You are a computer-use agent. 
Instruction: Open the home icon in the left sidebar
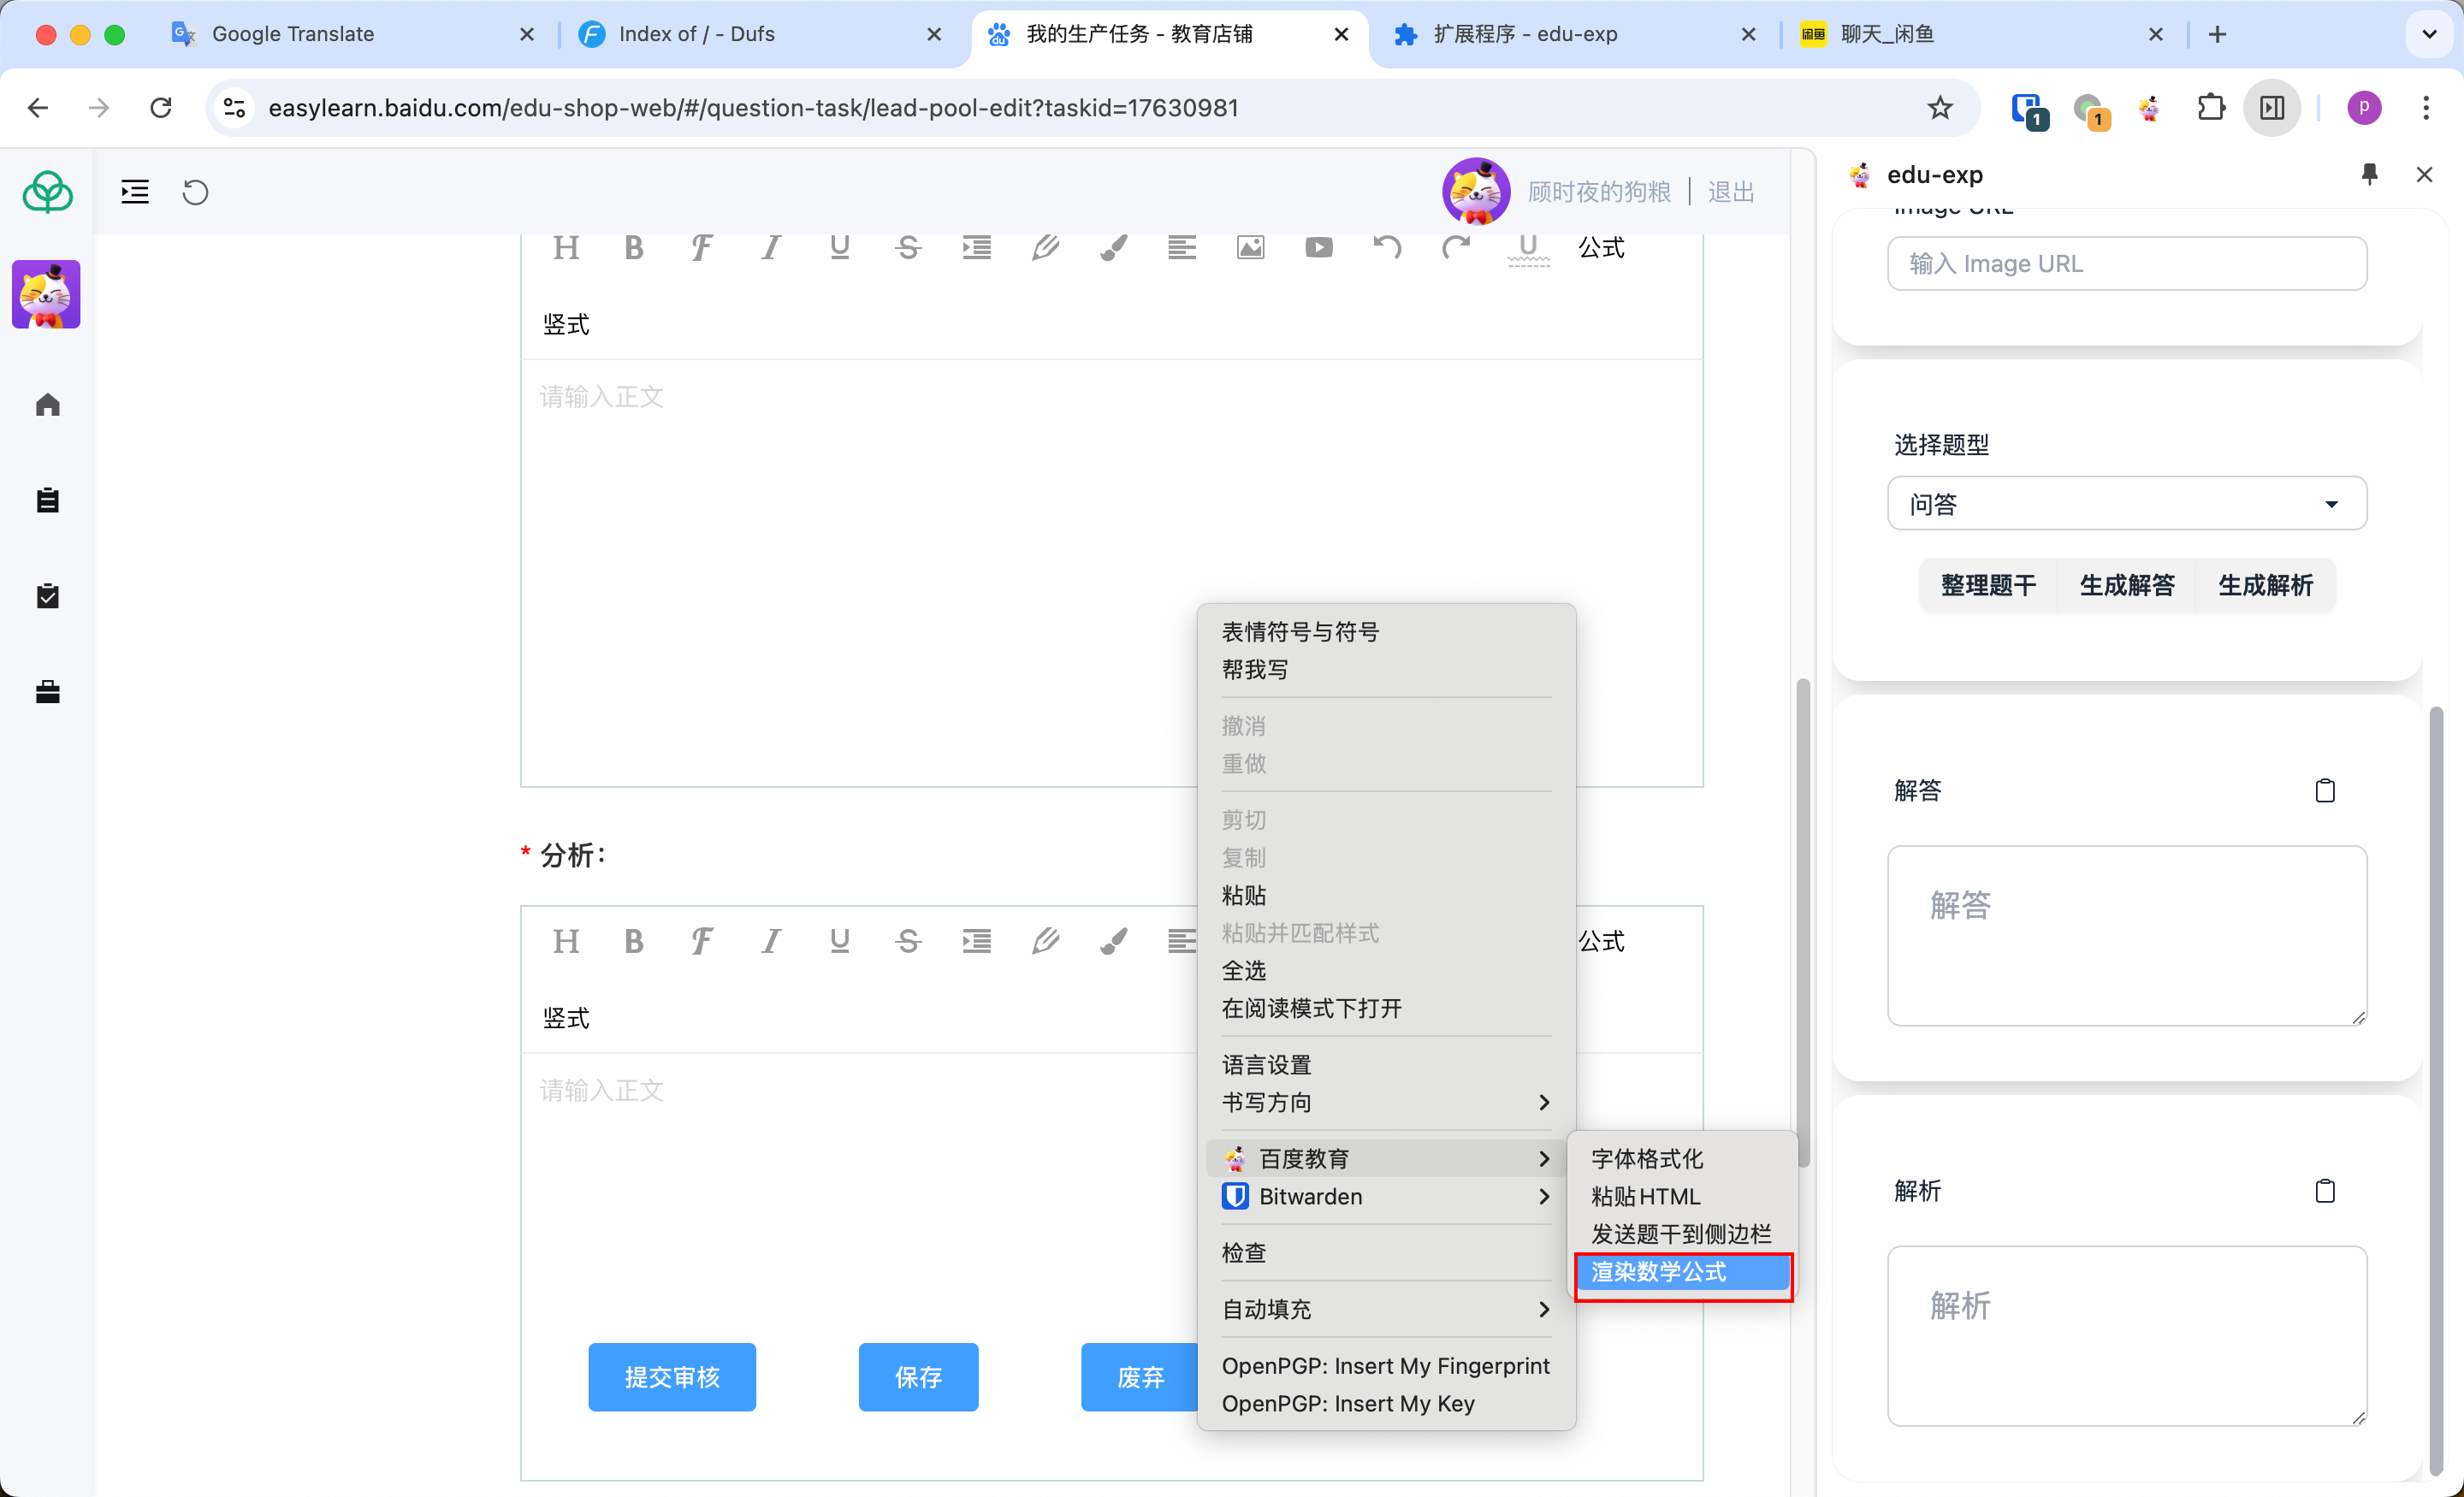tap(47, 404)
